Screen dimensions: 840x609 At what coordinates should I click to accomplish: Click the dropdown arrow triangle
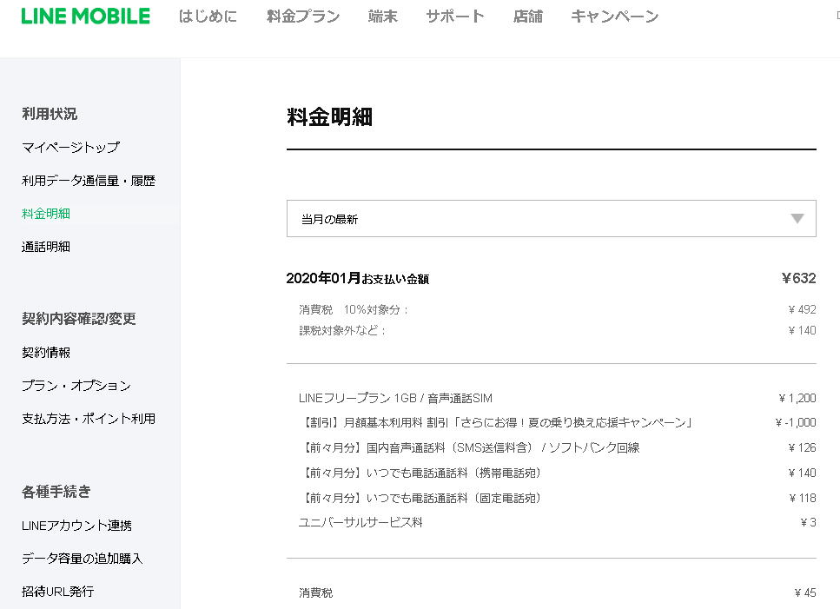797,219
